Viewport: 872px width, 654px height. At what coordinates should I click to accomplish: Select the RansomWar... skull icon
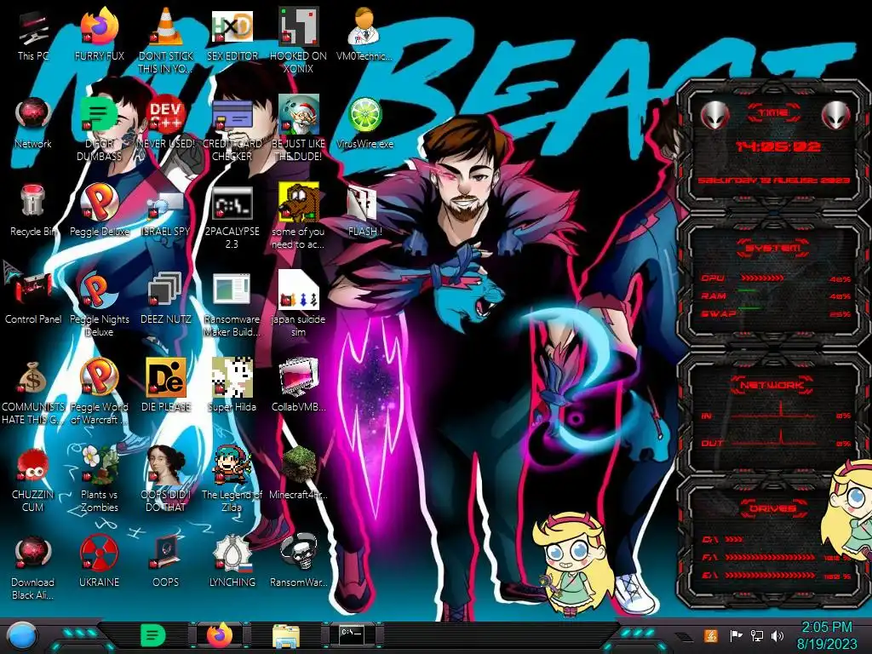pyautogui.click(x=298, y=560)
